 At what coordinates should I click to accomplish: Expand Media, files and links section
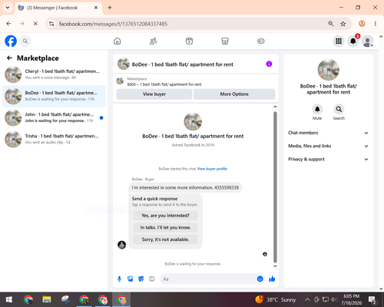[x=328, y=146]
